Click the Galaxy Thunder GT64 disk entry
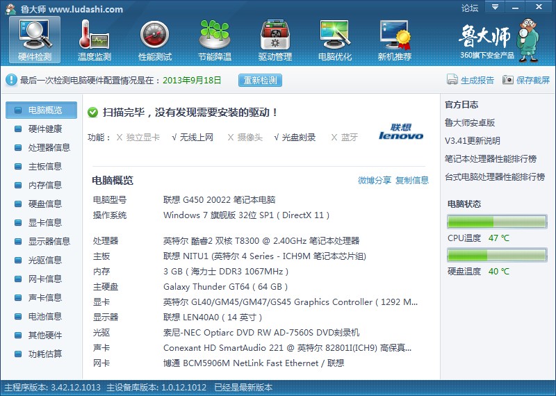Viewport: 556px width, 396px height. tap(225, 287)
